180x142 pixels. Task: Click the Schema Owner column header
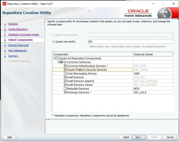click(x=153, y=54)
